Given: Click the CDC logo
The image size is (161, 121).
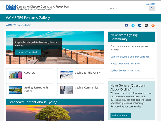Looking at the screenshot, I should coord(11,7).
